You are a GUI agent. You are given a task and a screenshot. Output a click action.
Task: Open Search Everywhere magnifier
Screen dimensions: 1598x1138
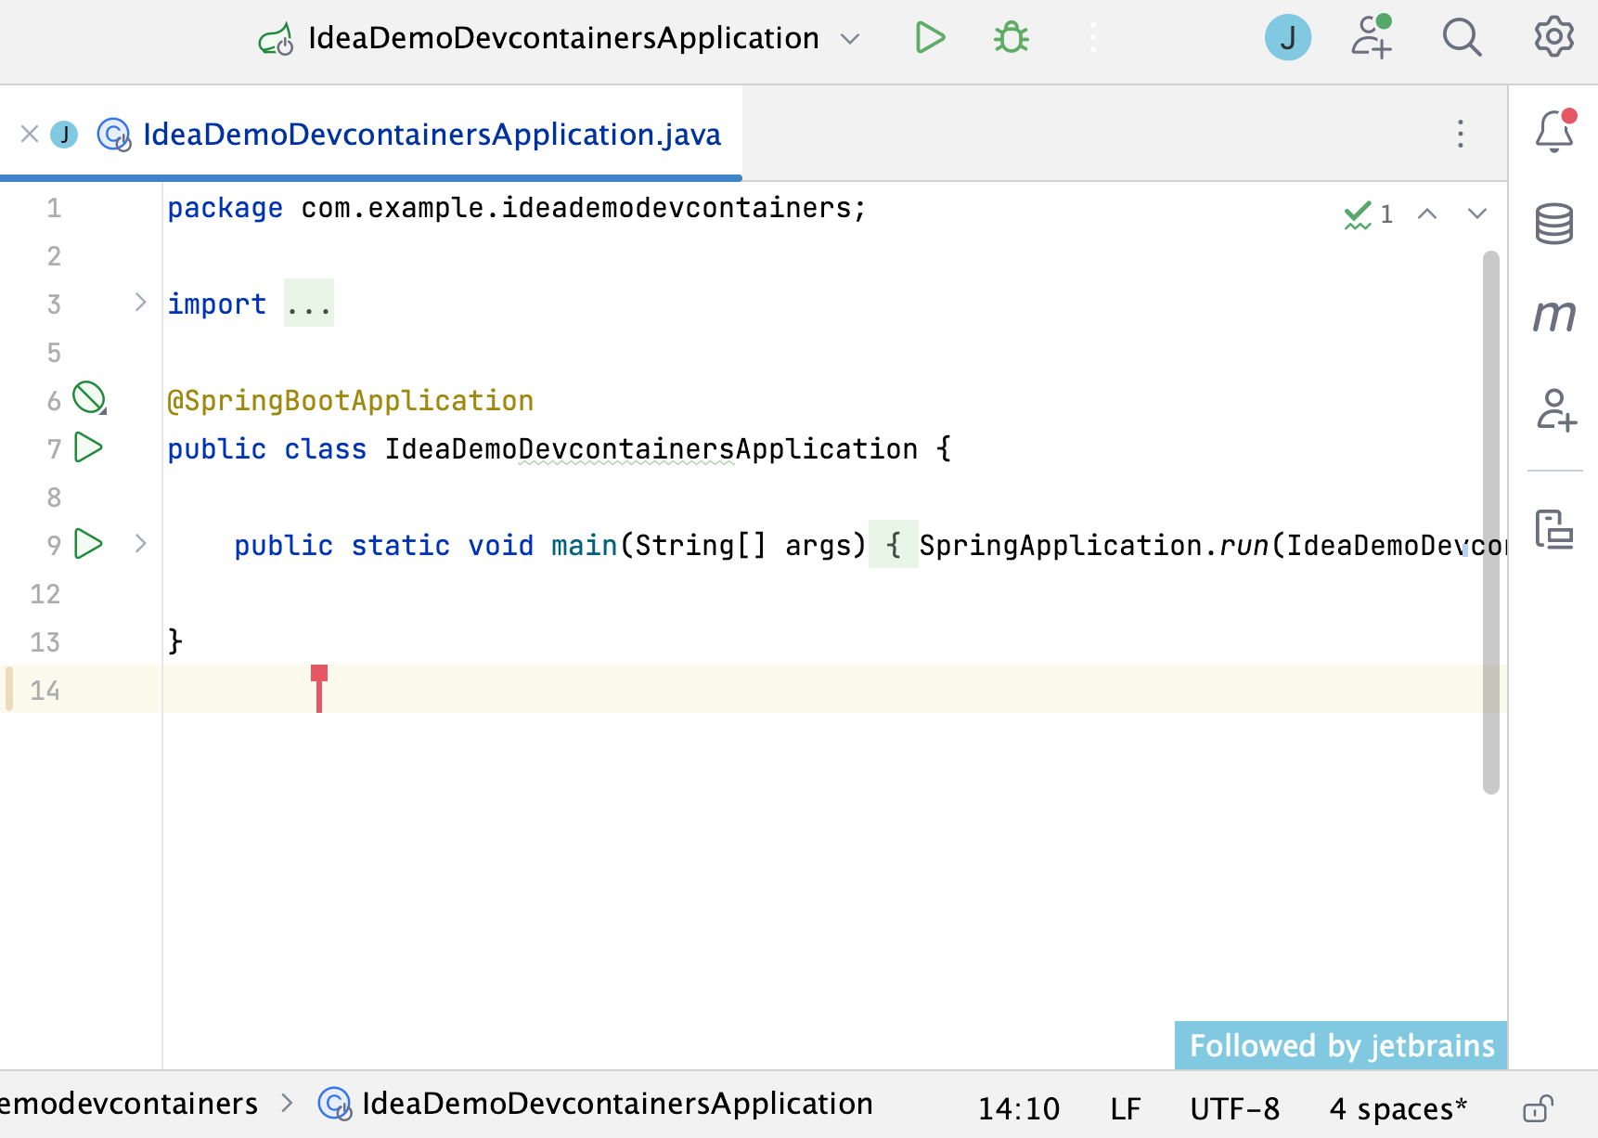(1462, 38)
